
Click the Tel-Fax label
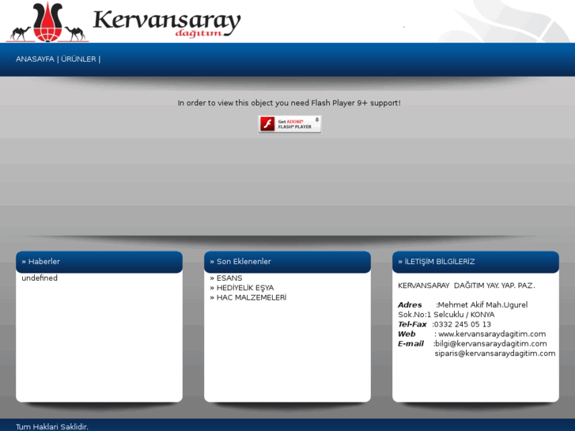pyautogui.click(x=412, y=324)
